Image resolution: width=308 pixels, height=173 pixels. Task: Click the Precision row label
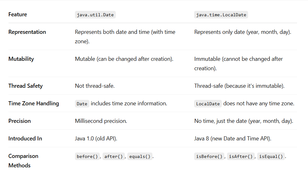[x=20, y=121]
